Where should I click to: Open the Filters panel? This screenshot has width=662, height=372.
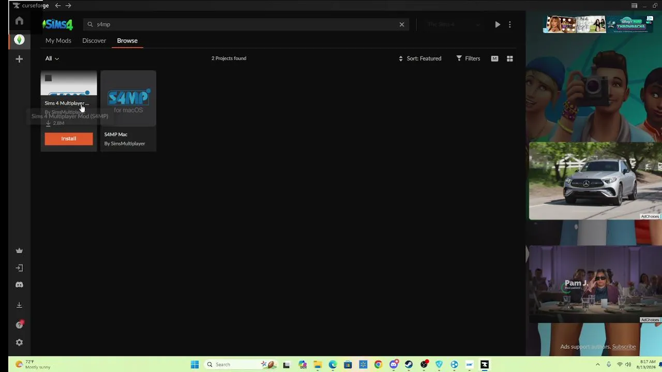[468, 59]
